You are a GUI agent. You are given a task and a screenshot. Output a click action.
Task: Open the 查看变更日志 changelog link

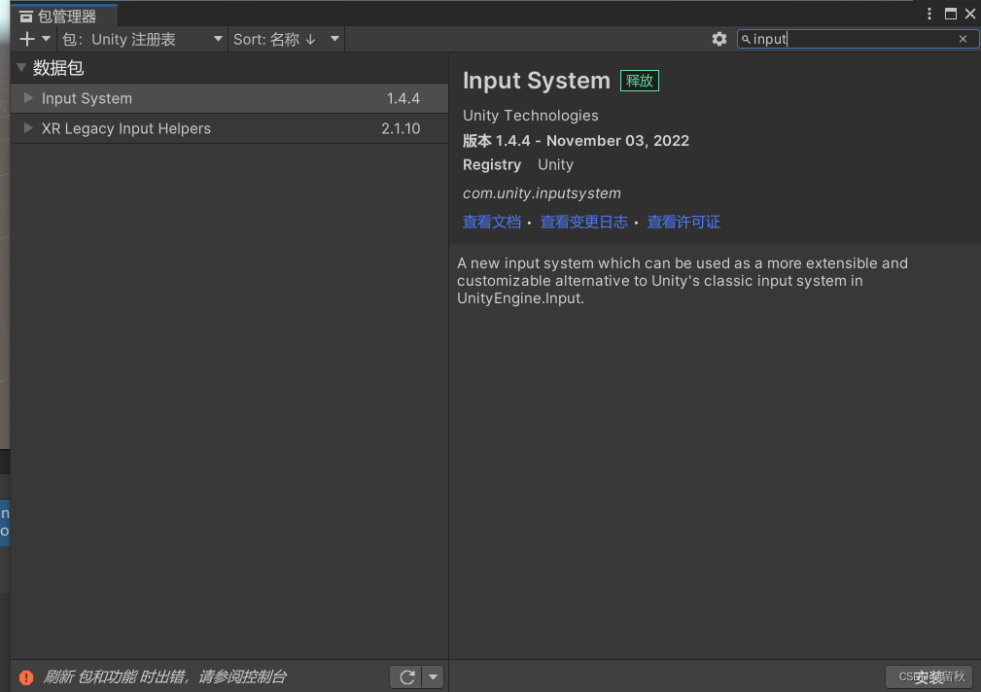click(583, 223)
